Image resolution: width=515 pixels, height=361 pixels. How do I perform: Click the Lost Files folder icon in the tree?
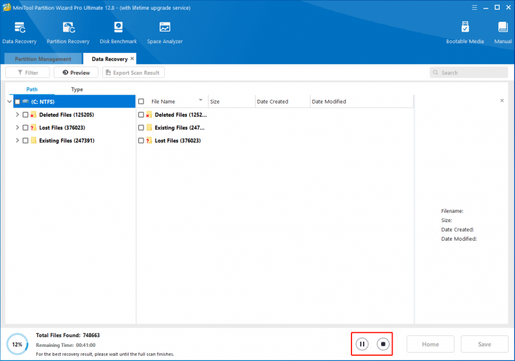[x=33, y=127]
